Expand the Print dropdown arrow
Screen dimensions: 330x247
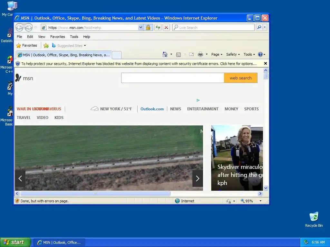tap(207, 54)
